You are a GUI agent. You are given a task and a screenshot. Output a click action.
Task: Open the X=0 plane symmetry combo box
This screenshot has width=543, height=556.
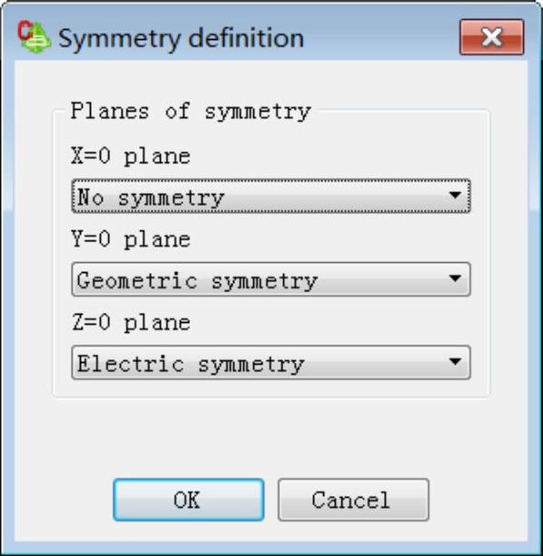point(271,196)
